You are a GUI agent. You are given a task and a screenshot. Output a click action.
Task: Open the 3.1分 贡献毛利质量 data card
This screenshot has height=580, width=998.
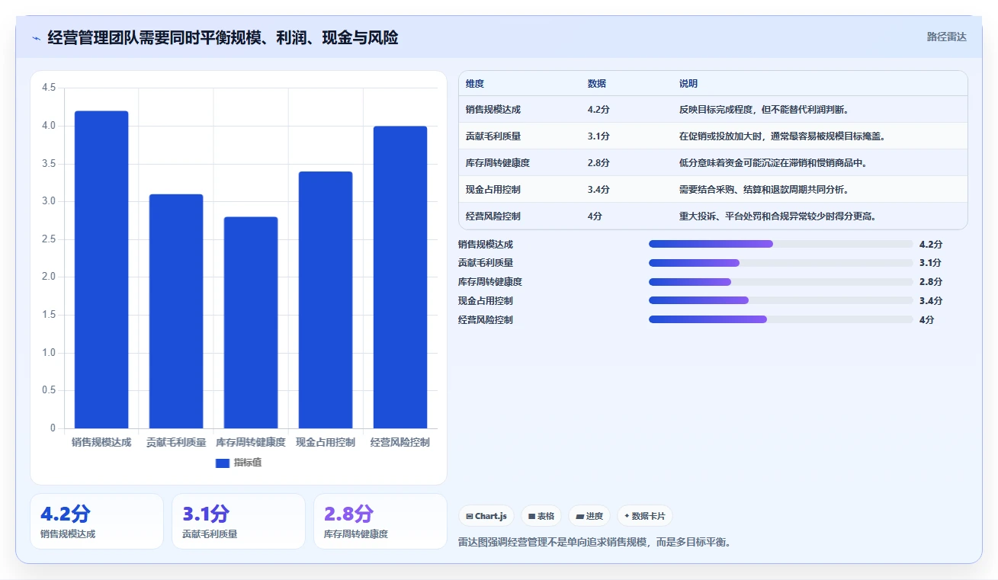(239, 521)
